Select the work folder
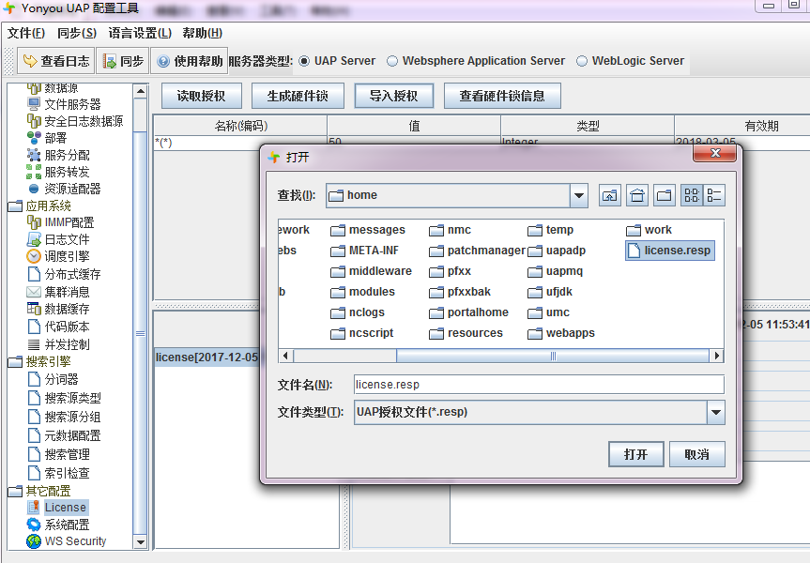The image size is (810, 563). [x=649, y=230]
